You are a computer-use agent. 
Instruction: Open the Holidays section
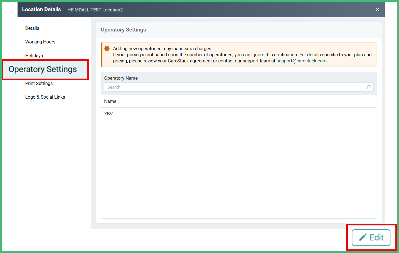[34, 55]
